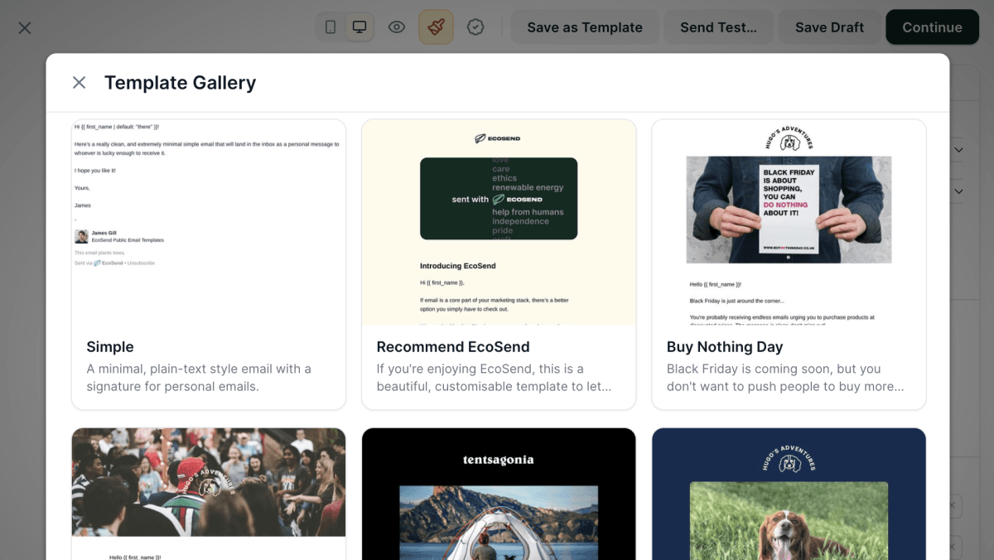The width and height of the screenshot is (994, 560).
Task: Click the Simple template title
Action: point(110,347)
